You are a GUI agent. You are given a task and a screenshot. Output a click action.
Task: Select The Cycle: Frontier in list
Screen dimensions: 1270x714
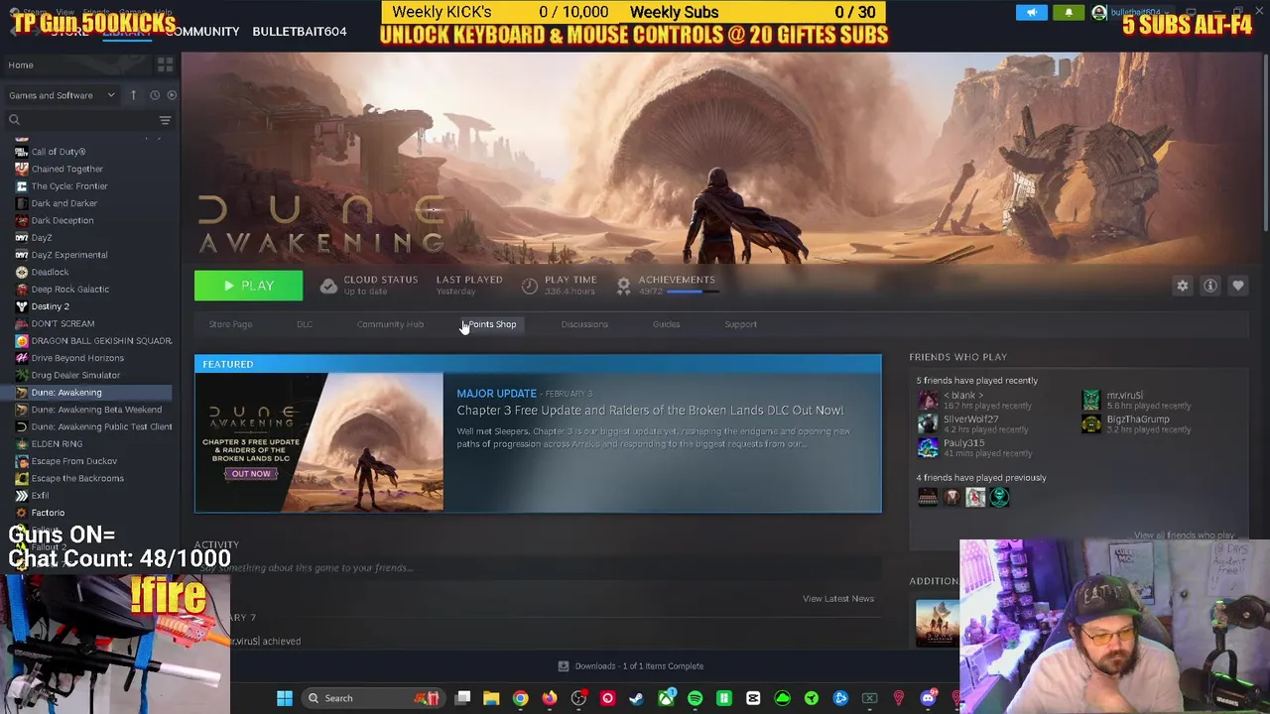pos(69,186)
